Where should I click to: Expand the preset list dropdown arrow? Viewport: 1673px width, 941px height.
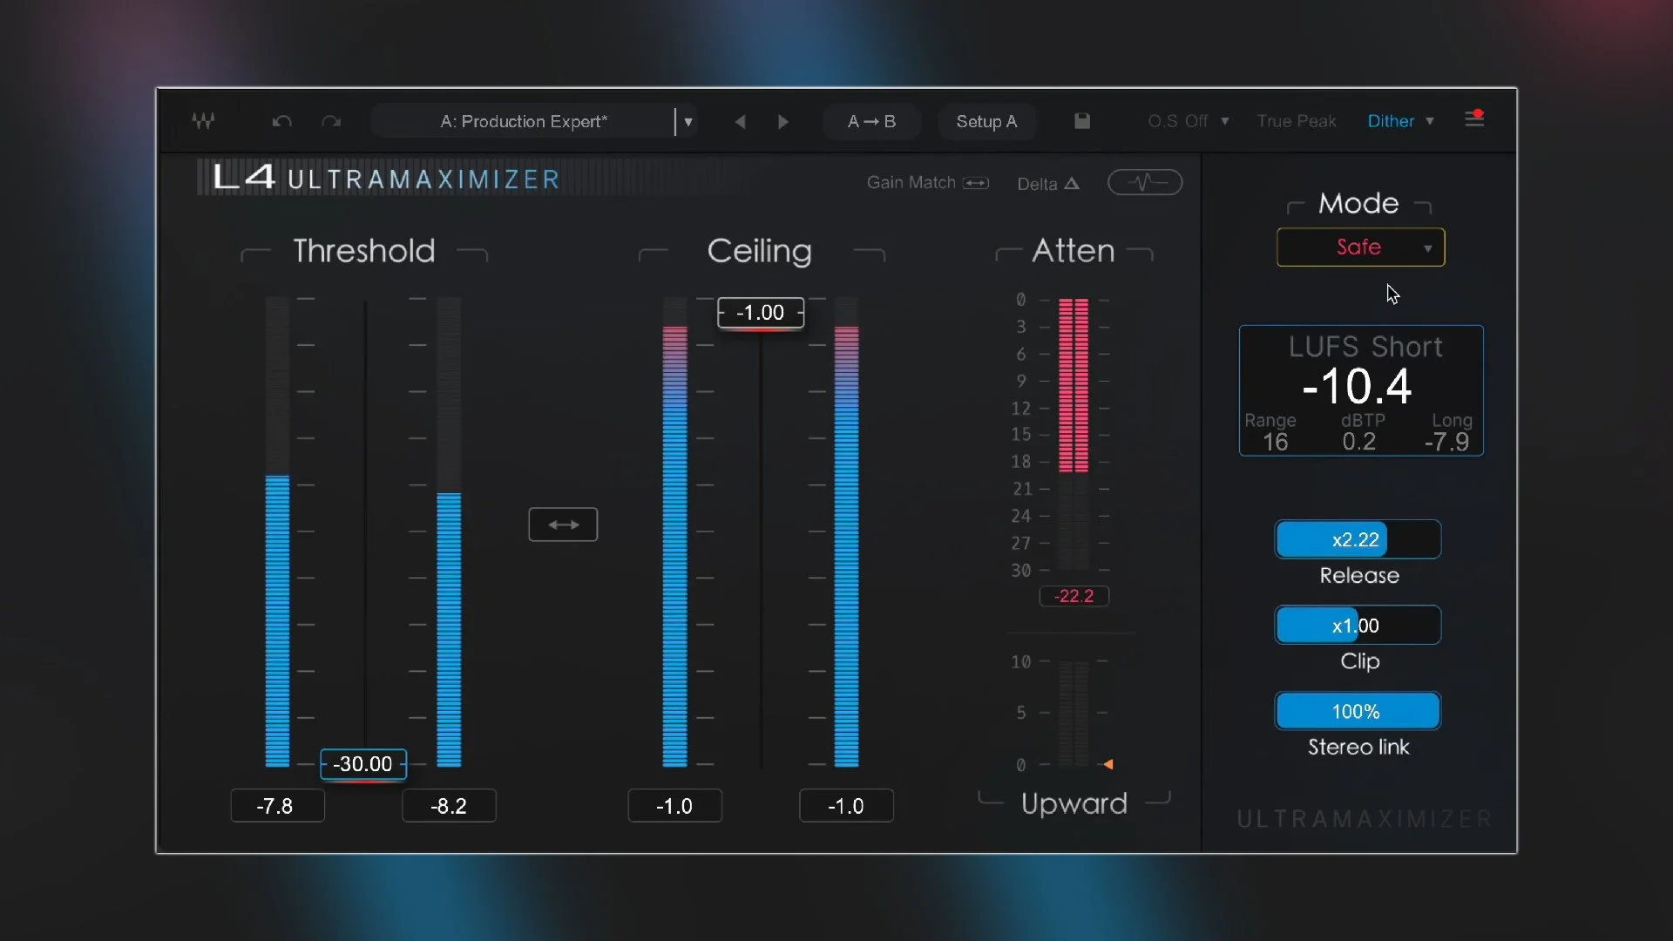688,121
